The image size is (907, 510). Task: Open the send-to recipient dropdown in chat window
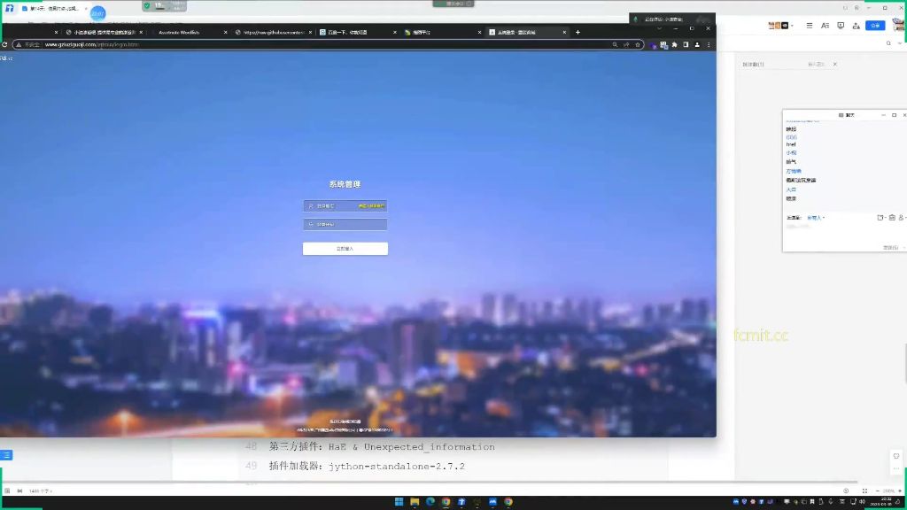[x=816, y=218]
